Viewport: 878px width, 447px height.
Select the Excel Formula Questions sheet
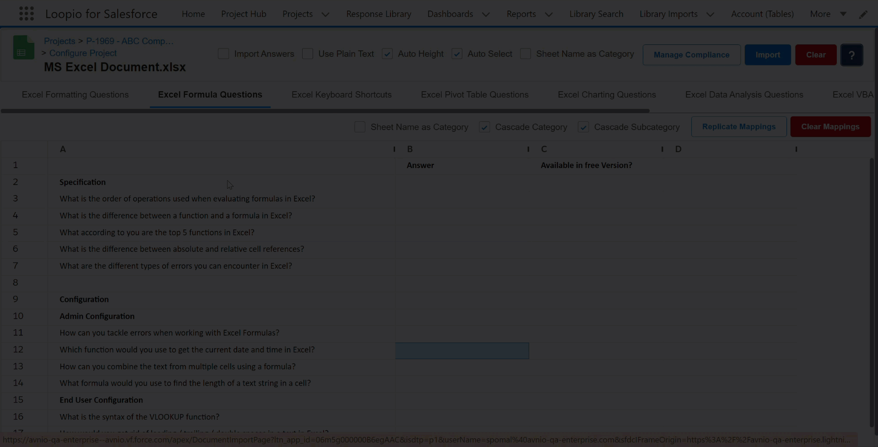(210, 95)
